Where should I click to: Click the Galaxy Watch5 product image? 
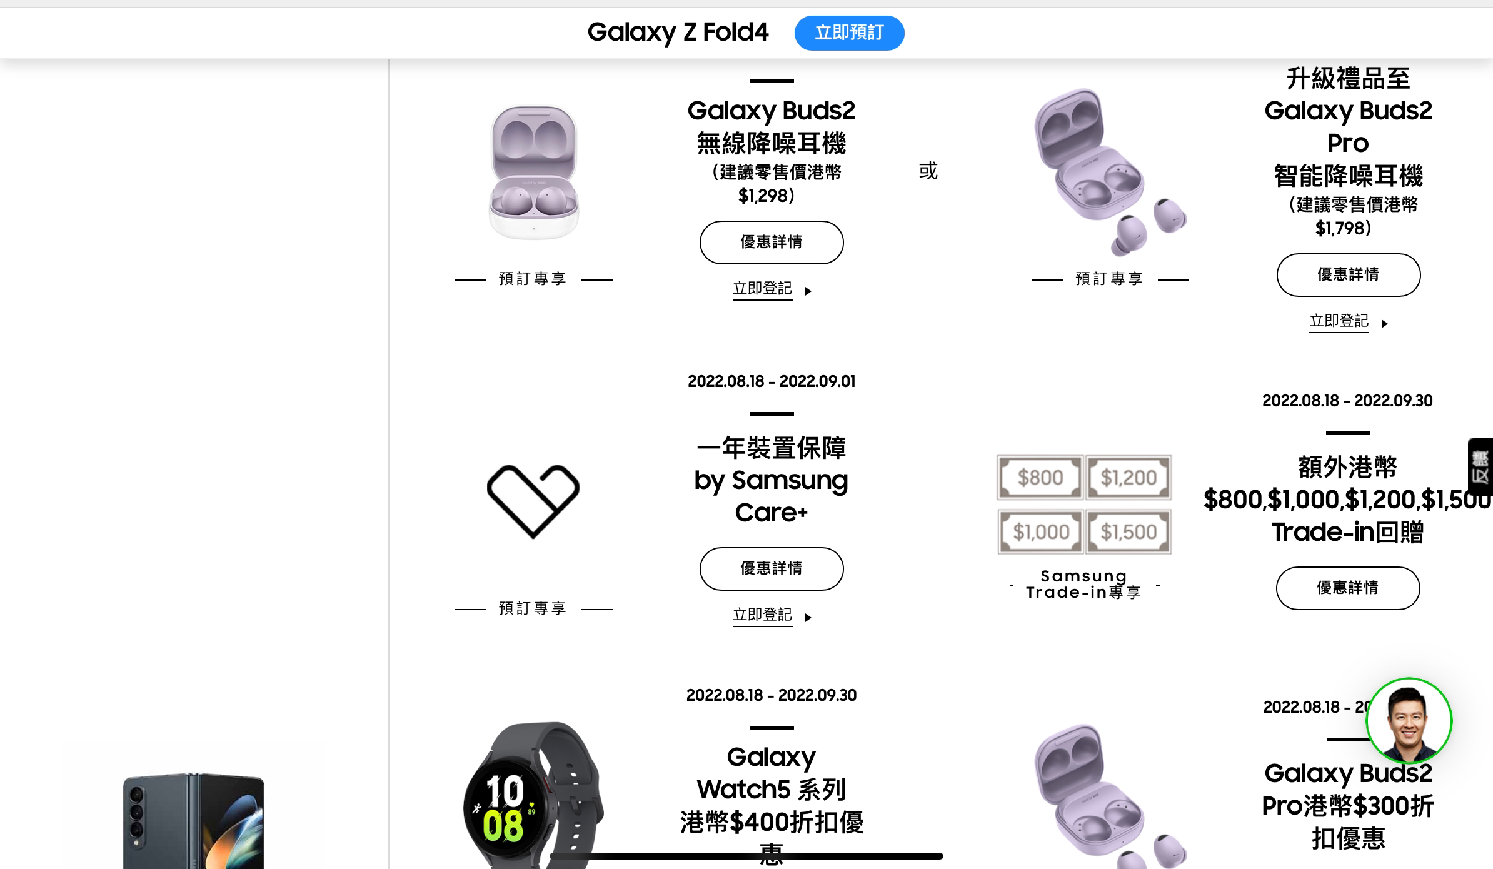pyautogui.click(x=533, y=795)
